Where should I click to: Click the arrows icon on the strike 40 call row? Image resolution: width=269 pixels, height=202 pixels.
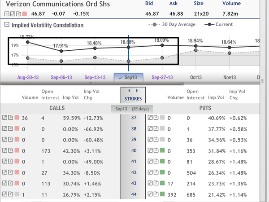[5, 150]
